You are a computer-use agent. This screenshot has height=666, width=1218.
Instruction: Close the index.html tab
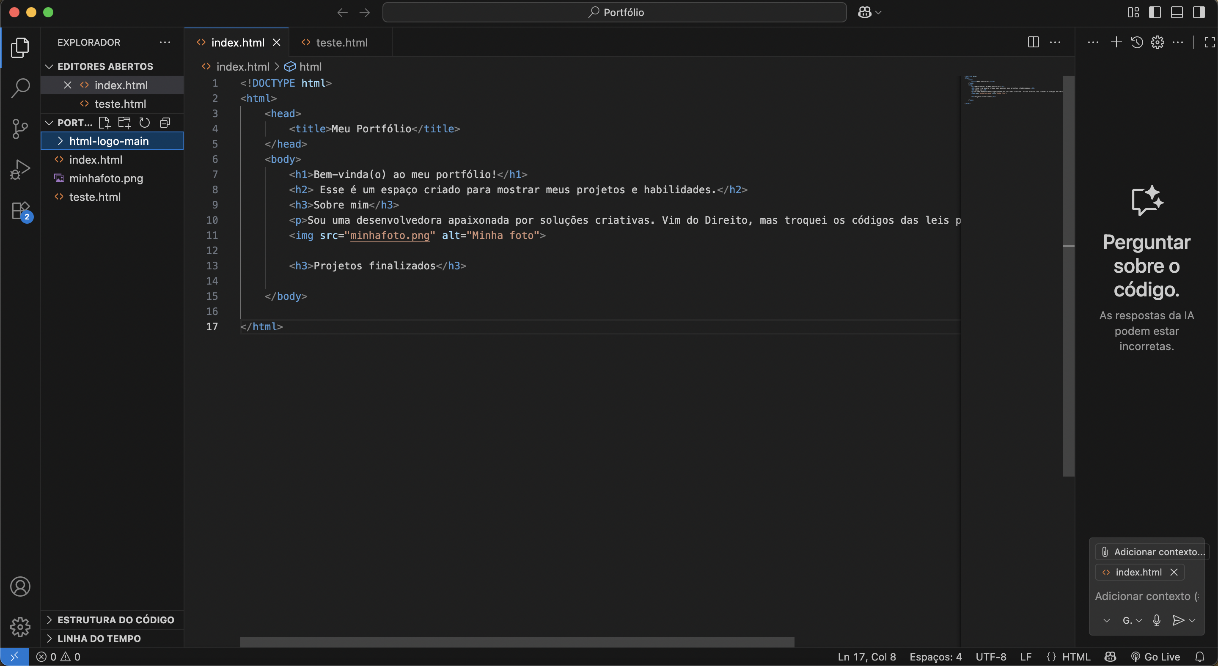click(277, 43)
